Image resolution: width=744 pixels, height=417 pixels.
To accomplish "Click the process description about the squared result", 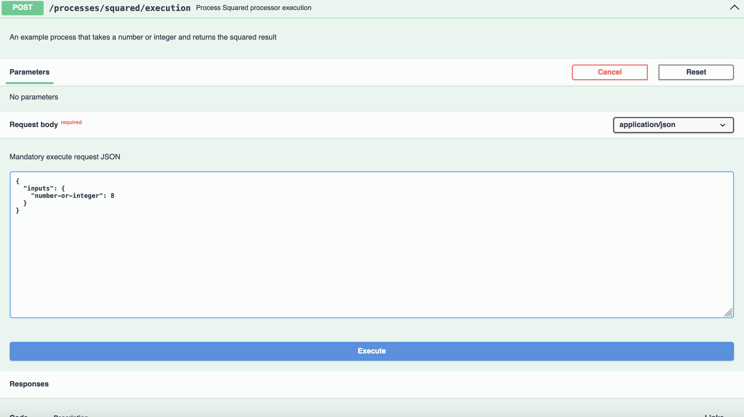I will [143, 37].
